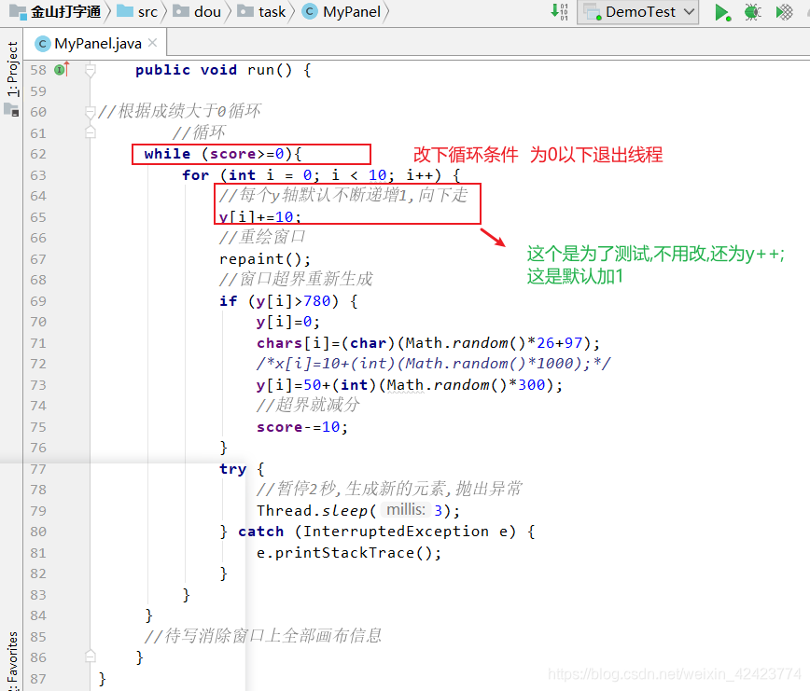The height and width of the screenshot is (691, 810).
Task: Open the dou folder breadcrumb
Action: tap(197, 12)
